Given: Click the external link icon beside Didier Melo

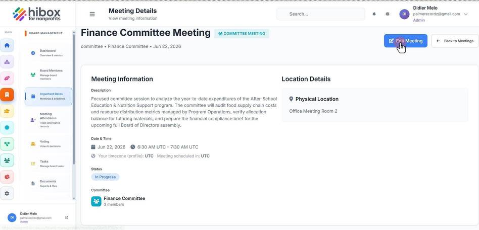Looking at the screenshot, I should coord(67,217).
